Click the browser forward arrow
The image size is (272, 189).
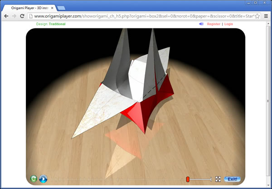click(x=14, y=16)
